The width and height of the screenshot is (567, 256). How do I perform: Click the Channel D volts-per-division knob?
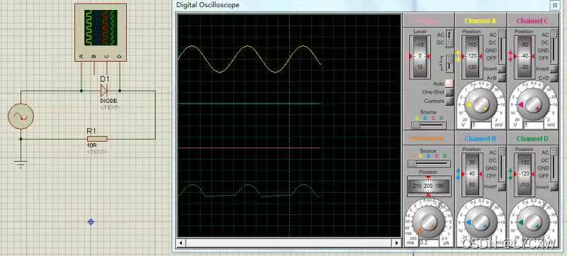pyautogui.click(x=533, y=222)
